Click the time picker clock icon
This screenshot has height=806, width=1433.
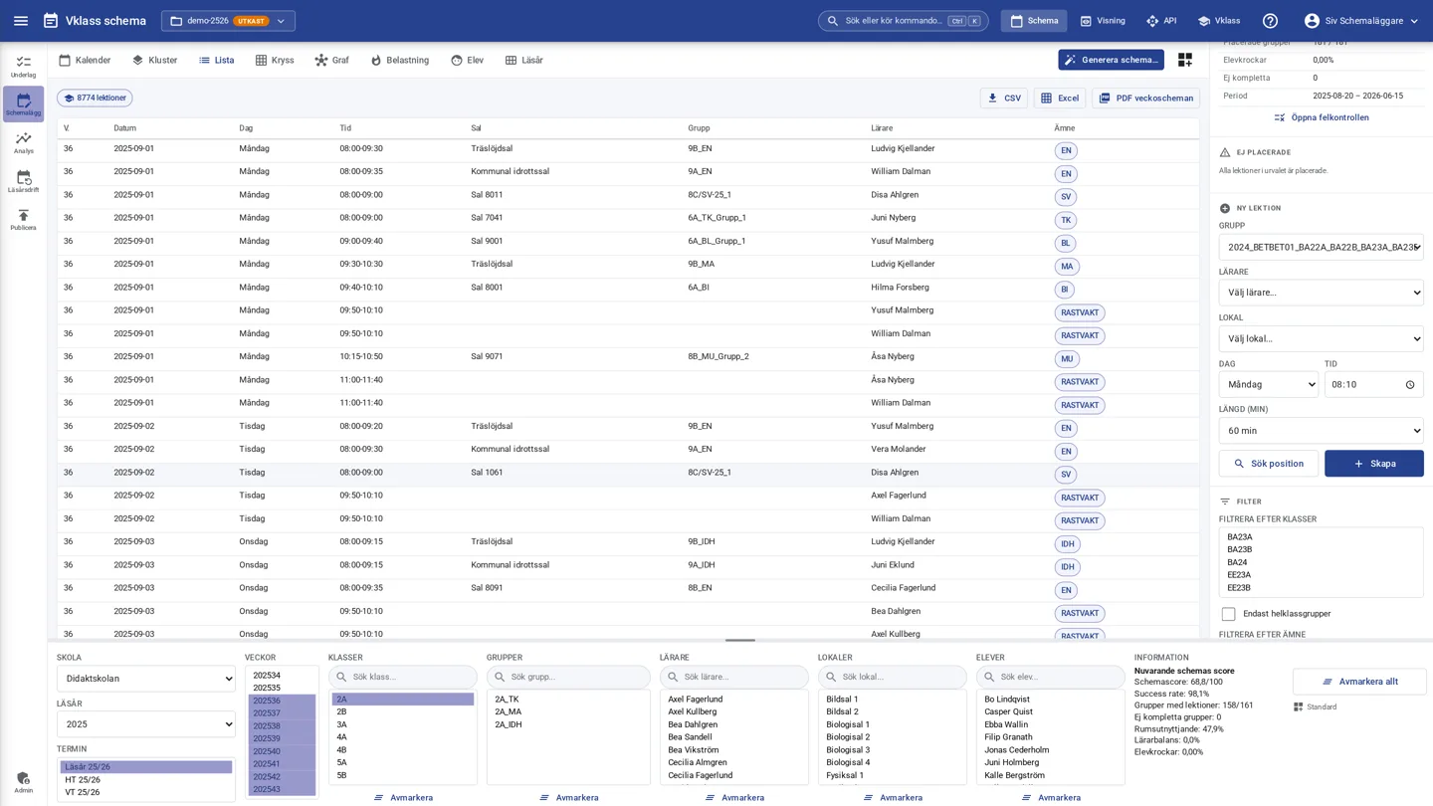tap(1409, 385)
